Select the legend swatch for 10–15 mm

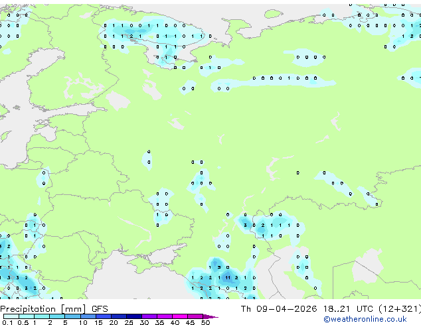pos(88,316)
